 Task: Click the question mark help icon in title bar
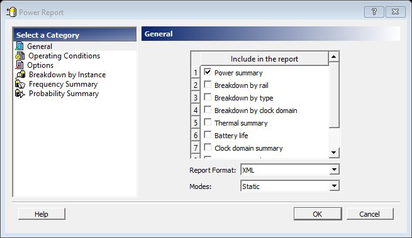pyautogui.click(x=374, y=12)
